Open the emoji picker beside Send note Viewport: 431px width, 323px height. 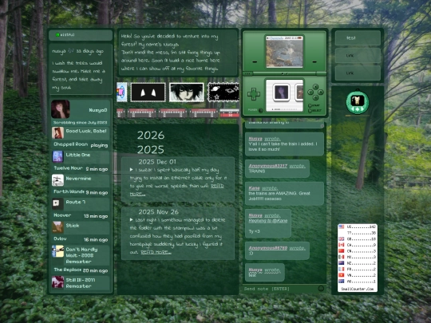(x=321, y=289)
